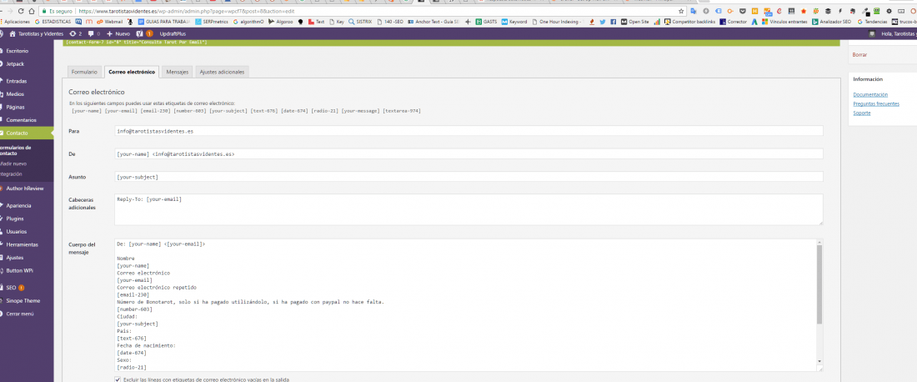Image resolution: width=917 pixels, height=382 pixels.
Task: Reload the page with browser refresh icon
Action: [x=22, y=11]
